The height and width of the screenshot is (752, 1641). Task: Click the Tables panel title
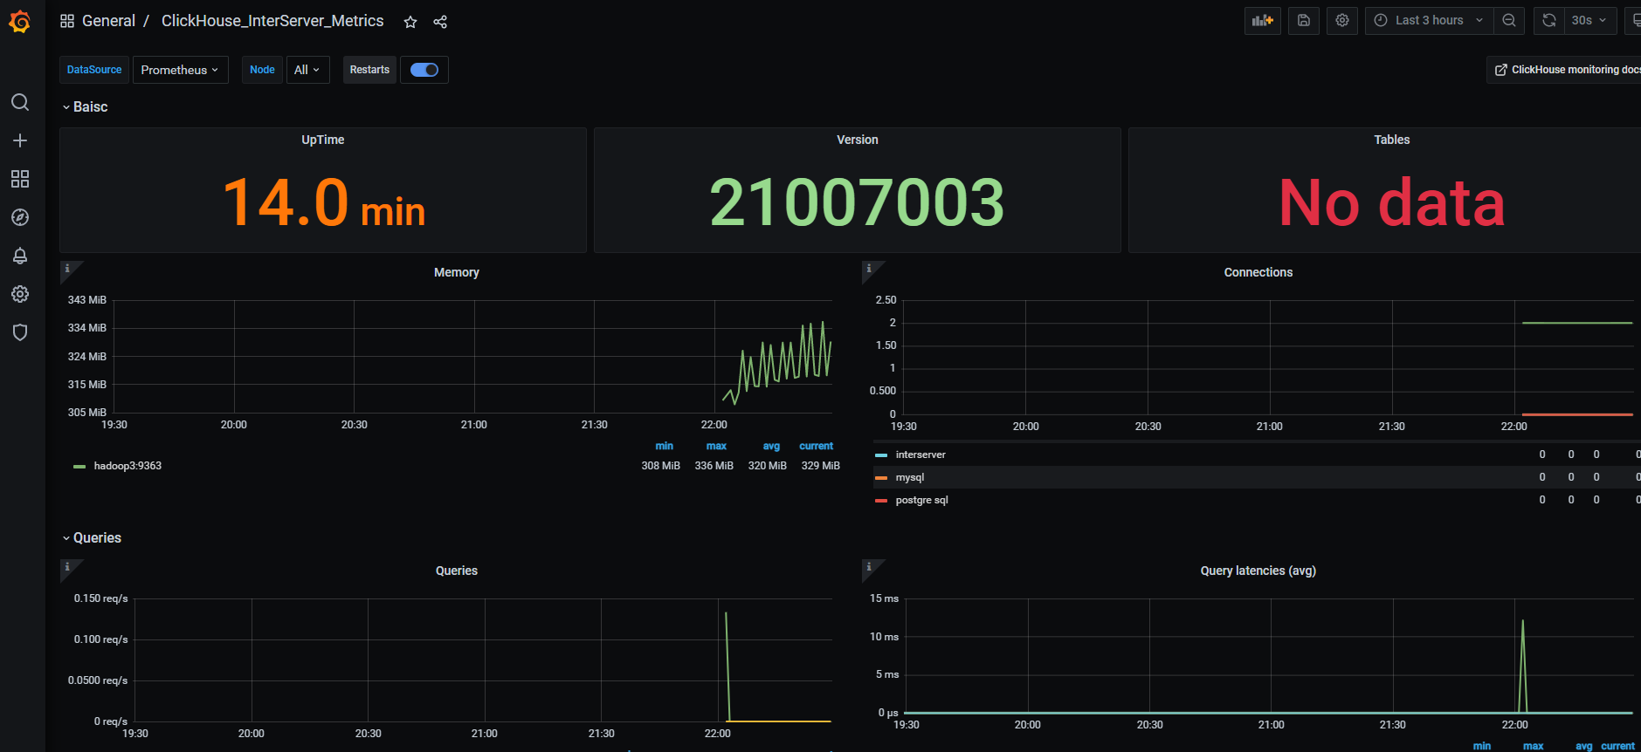click(1392, 140)
